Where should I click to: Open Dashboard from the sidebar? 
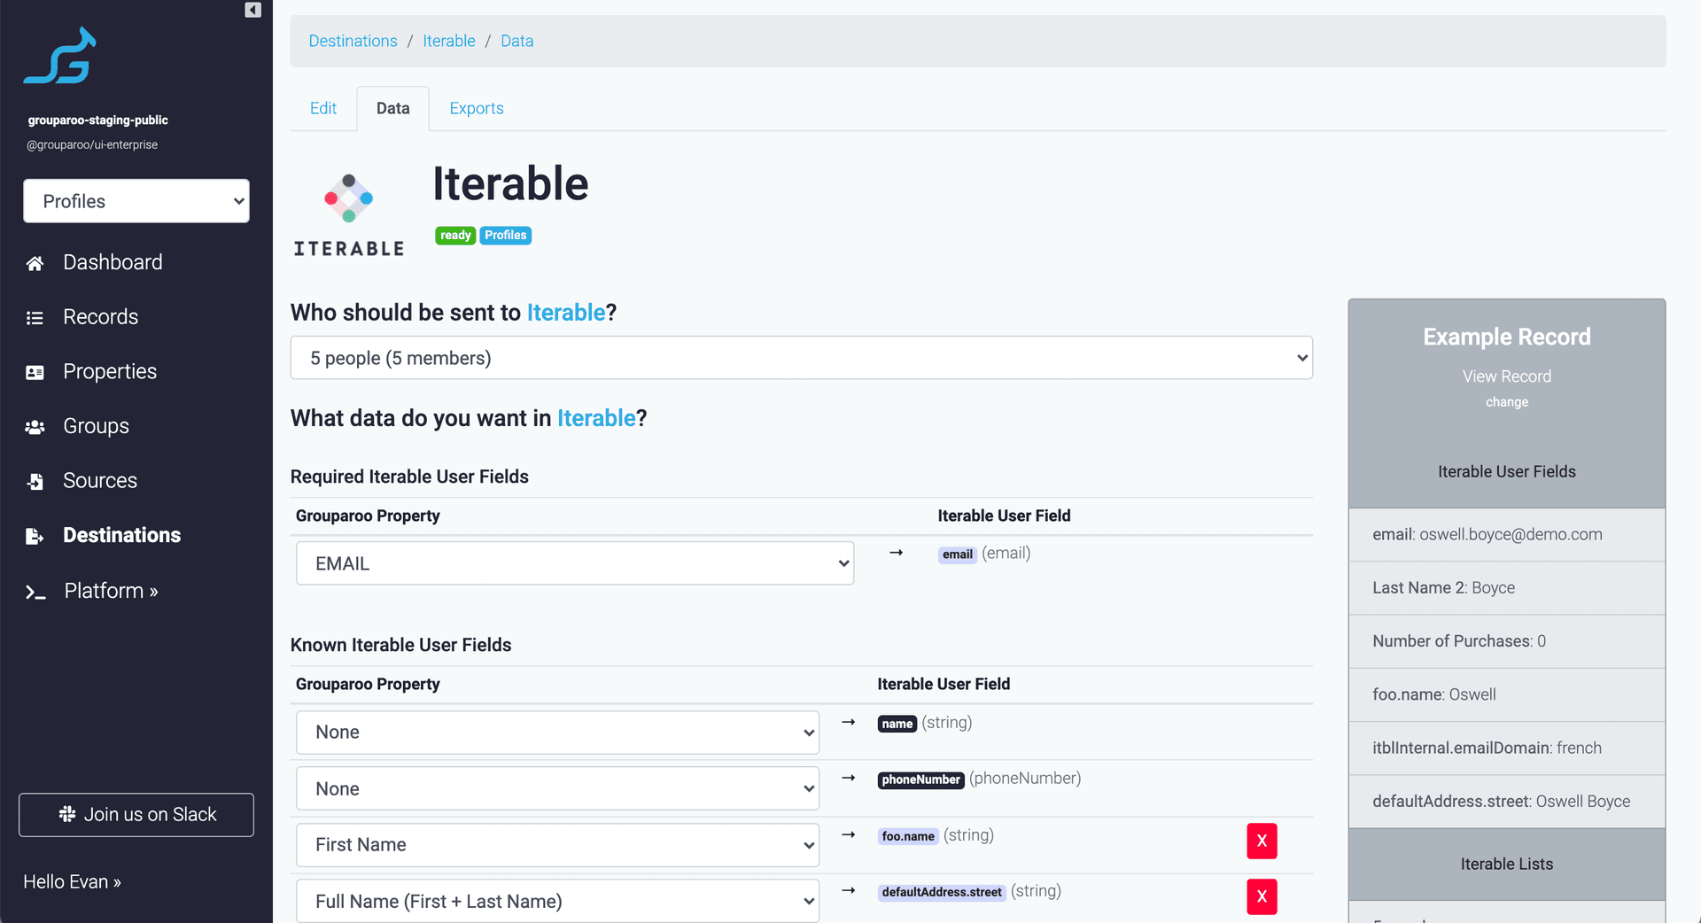tap(113, 262)
